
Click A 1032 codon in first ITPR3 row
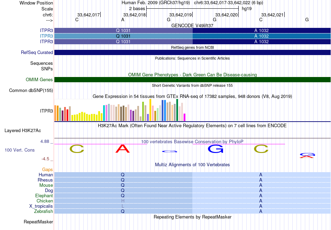[261, 30]
